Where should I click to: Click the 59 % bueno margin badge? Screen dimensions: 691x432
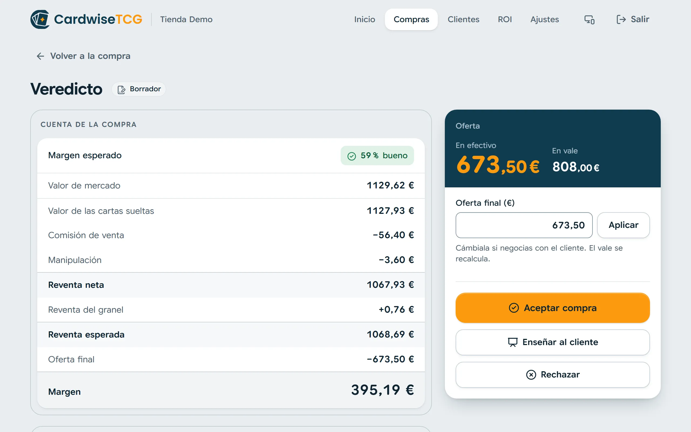[x=377, y=156]
